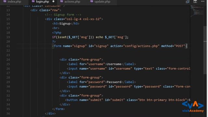Click the '<?php' opening tag

tap(57, 32)
